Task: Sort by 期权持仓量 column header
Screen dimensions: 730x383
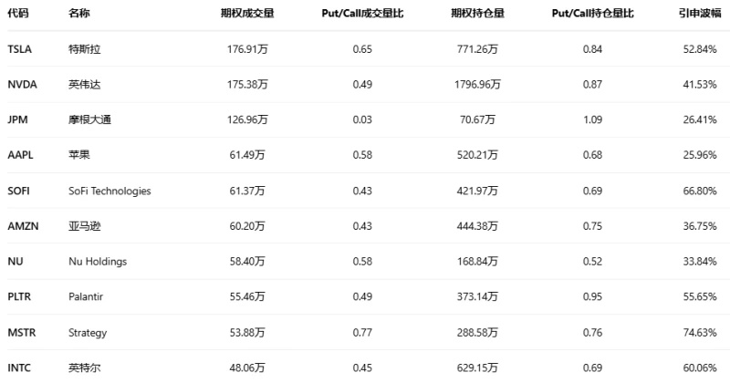Action: click(477, 14)
